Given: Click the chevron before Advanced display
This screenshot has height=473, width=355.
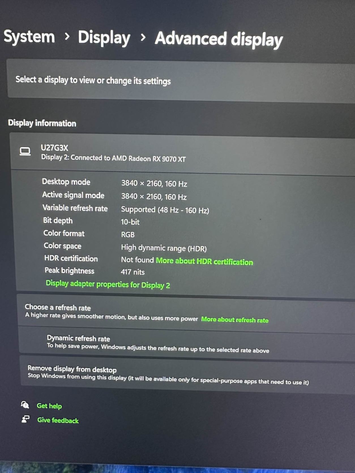Looking at the screenshot, I should pyautogui.click(x=143, y=37).
